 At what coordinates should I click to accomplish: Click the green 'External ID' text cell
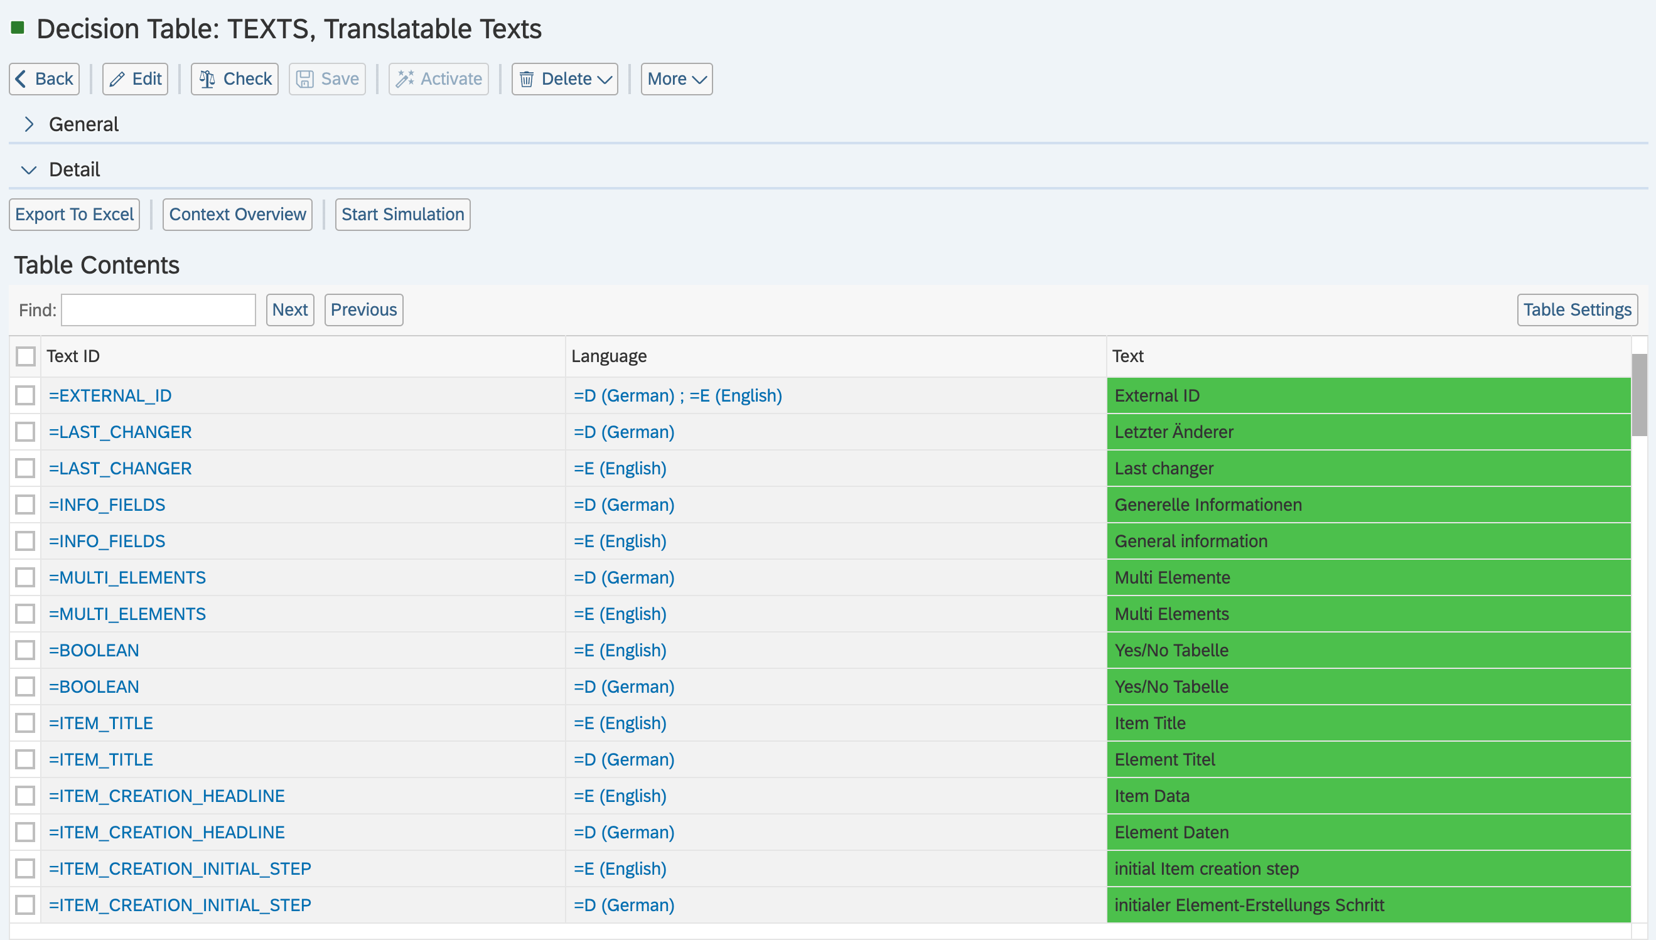tap(1368, 395)
